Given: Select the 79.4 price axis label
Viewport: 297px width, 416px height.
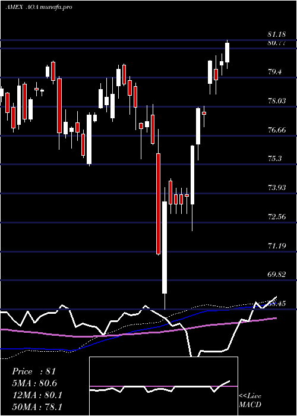Looking at the screenshot, I should click(x=274, y=72).
